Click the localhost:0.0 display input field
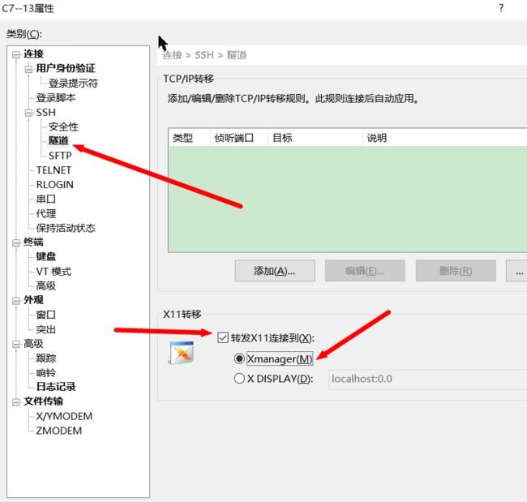The width and height of the screenshot is (527, 502). [x=428, y=379]
